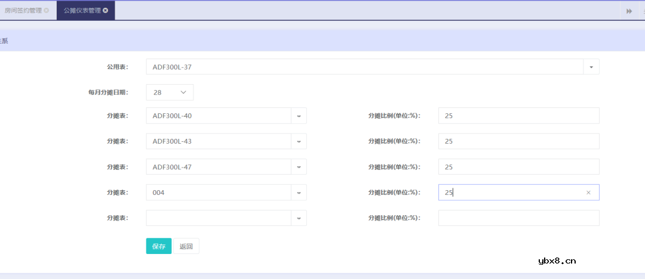645x279 pixels.
Task: Click the 每月分摊日期 label
Action: (x=108, y=92)
